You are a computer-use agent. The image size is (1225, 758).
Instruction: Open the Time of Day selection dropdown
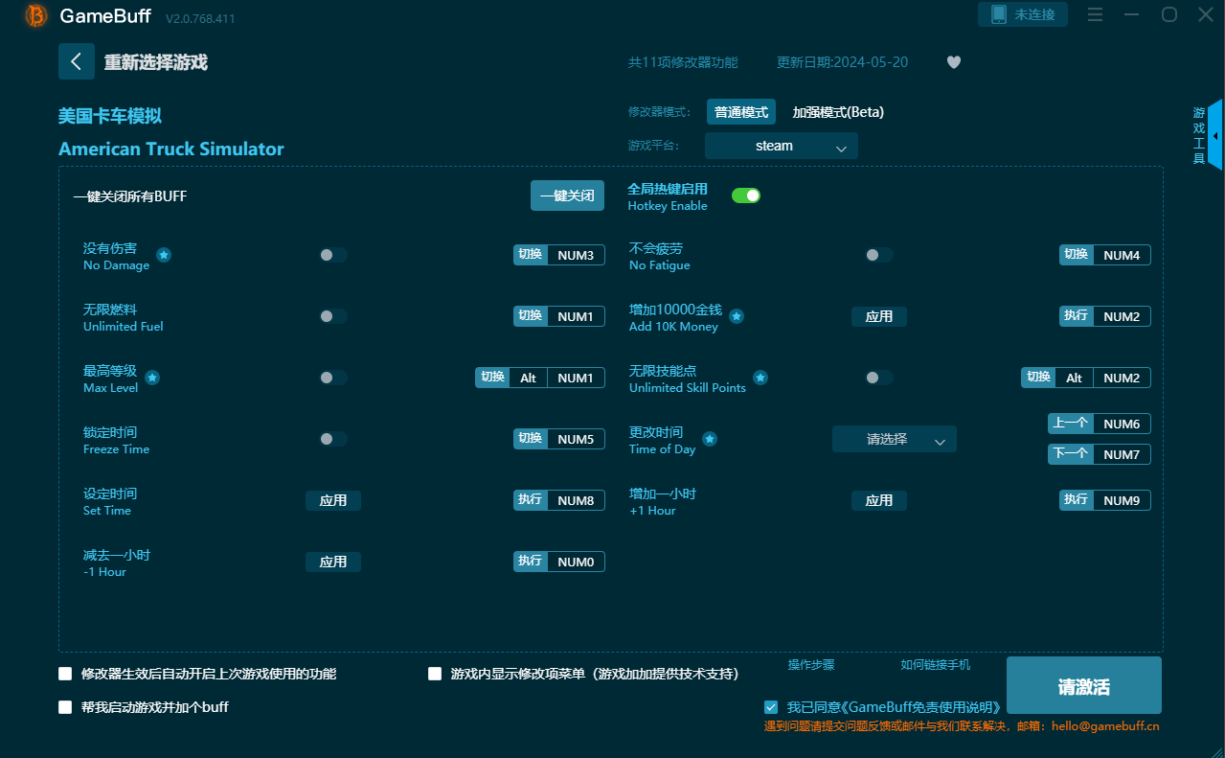coord(895,439)
